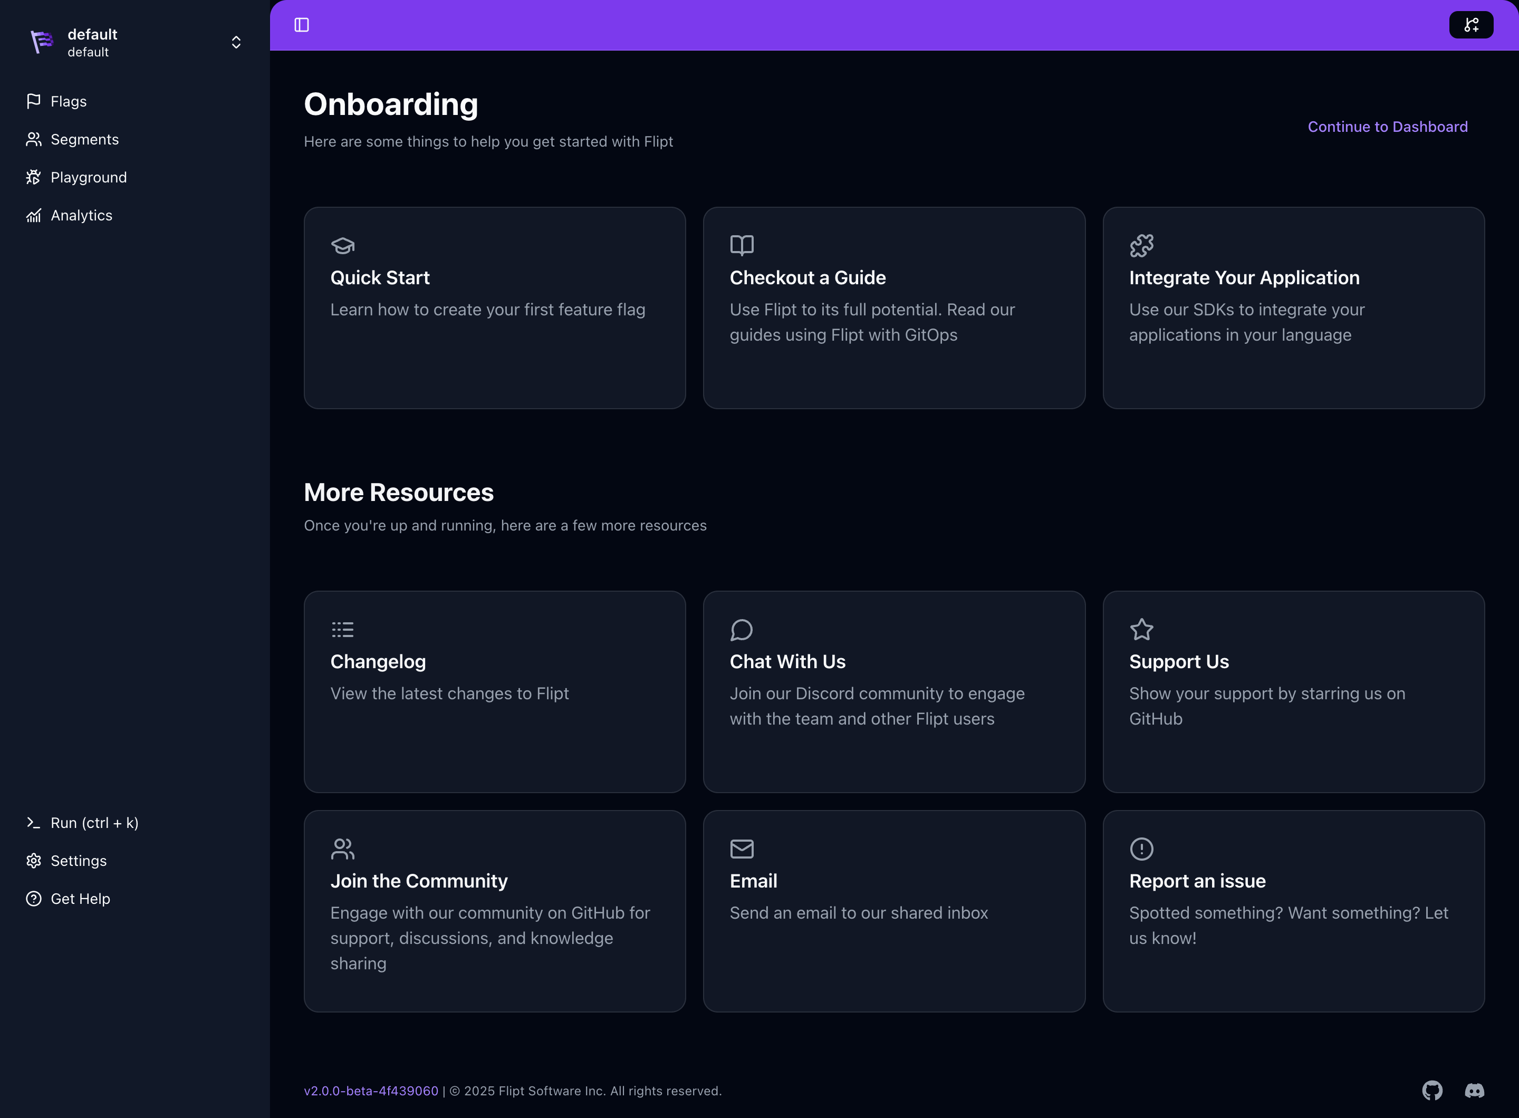This screenshot has height=1118, width=1519.
Task: Toggle the sidebar collapse icon
Action: click(302, 25)
